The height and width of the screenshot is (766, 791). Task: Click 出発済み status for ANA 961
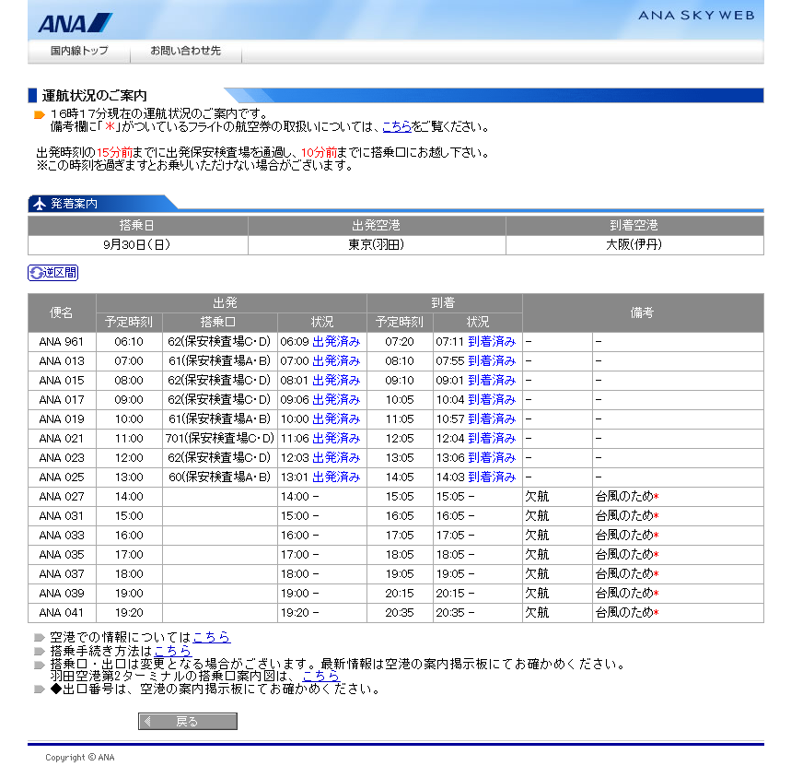coord(336,342)
